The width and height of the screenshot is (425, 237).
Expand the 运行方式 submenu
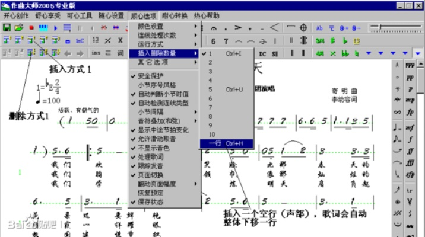pyautogui.click(x=164, y=44)
